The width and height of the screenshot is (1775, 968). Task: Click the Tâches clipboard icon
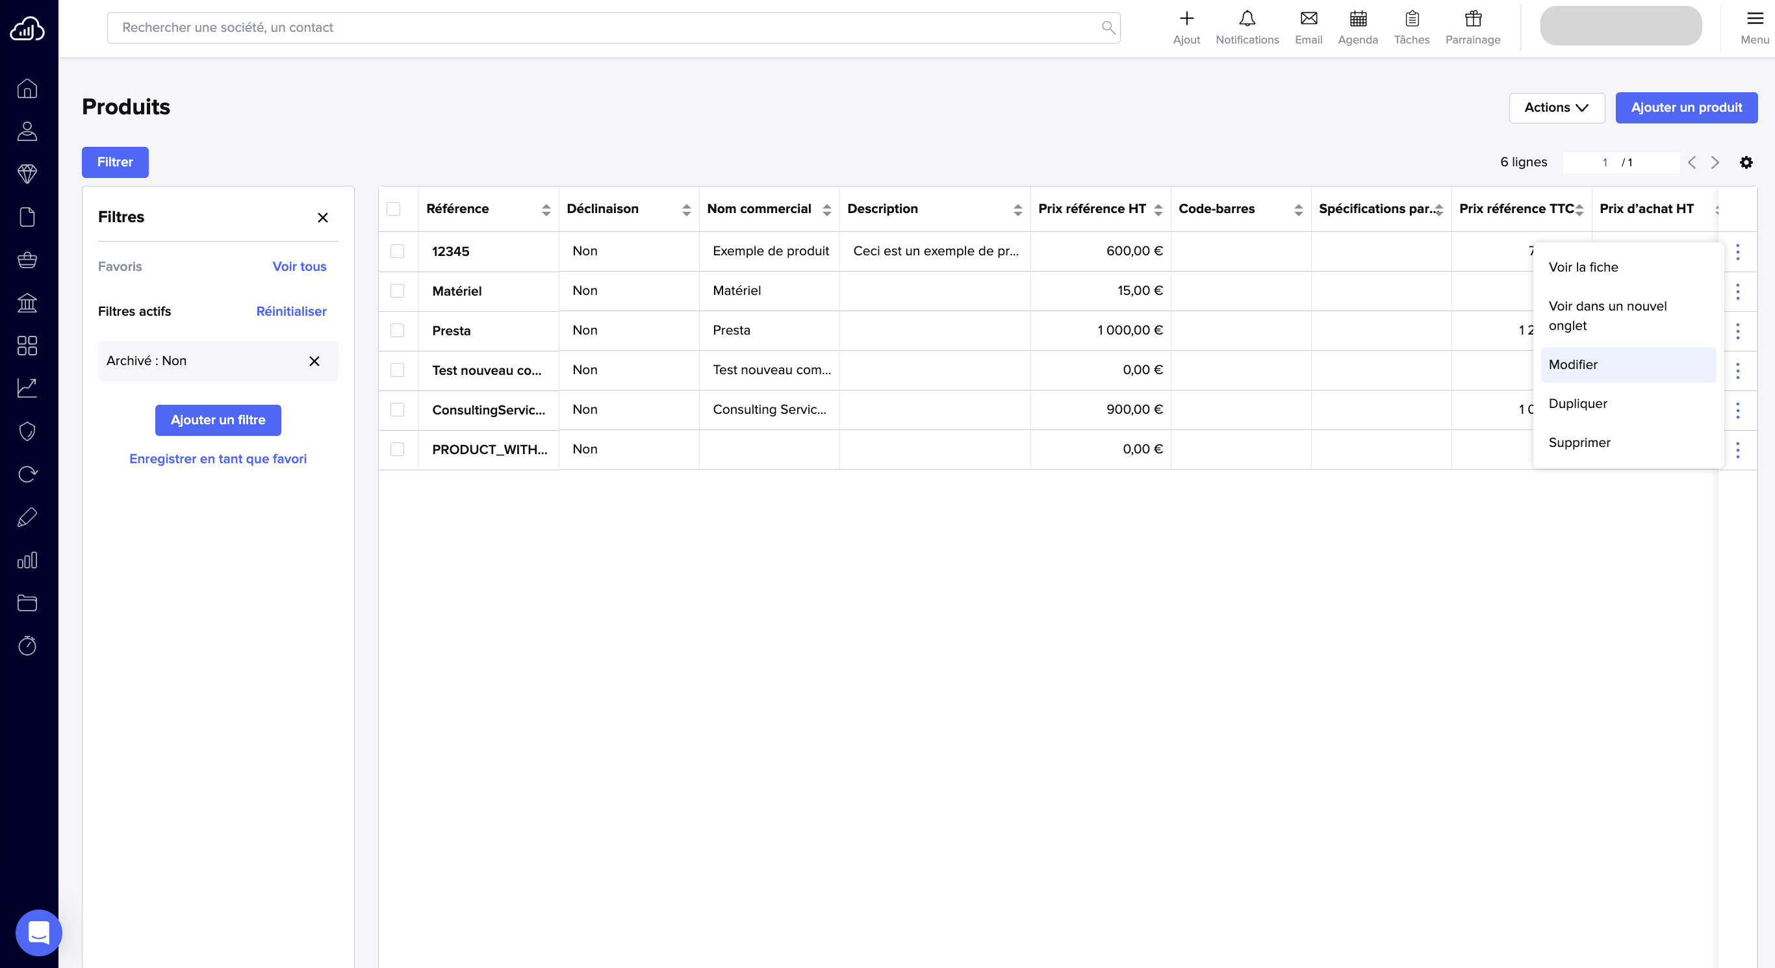[x=1411, y=19]
